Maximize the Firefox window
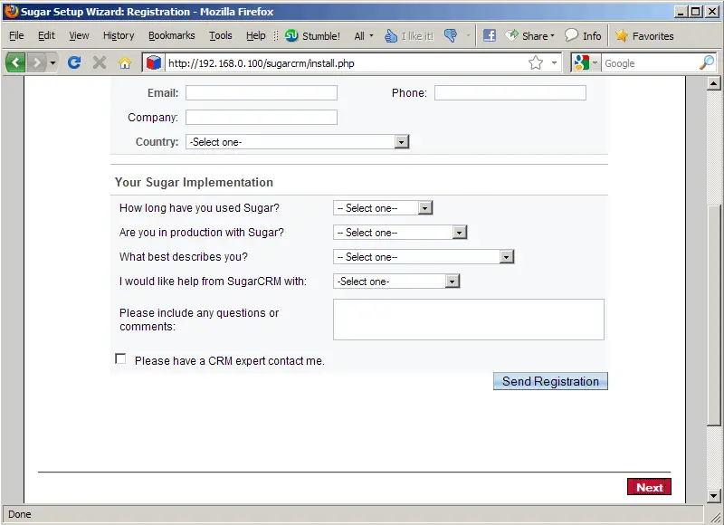724x525 pixels. [695, 12]
